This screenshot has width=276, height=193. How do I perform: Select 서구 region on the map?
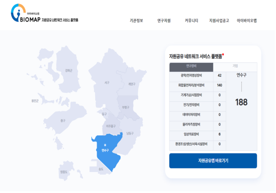click(x=107, y=82)
